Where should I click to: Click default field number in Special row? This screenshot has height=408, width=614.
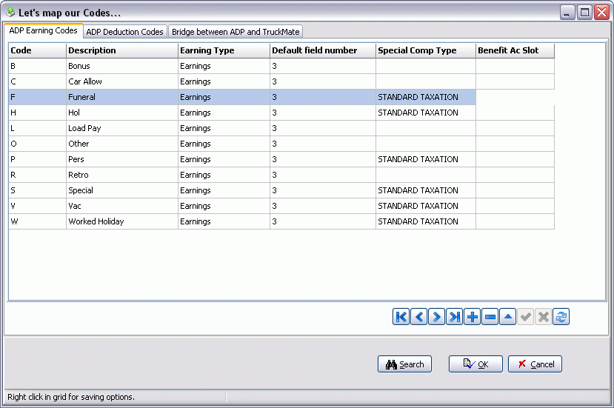tap(323, 190)
